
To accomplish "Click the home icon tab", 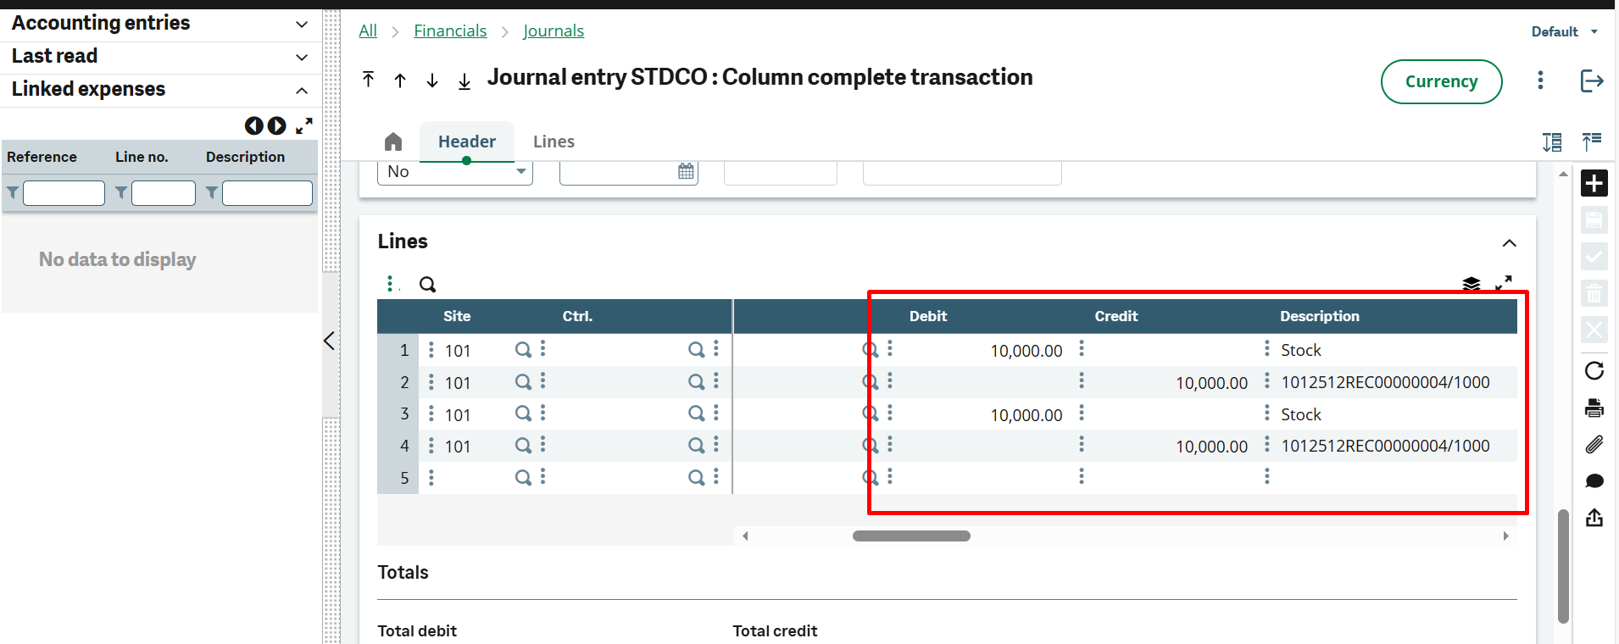I will click(x=392, y=142).
